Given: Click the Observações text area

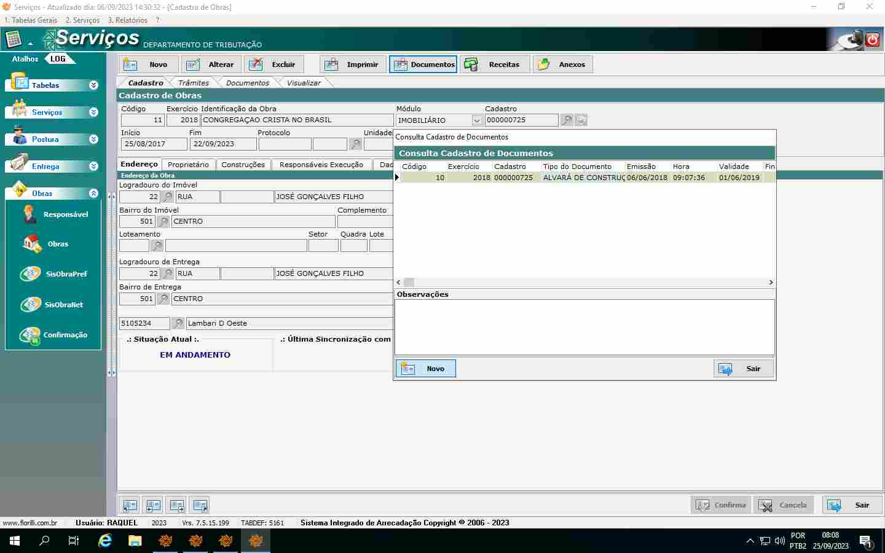Looking at the screenshot, I should pos(584,327).
